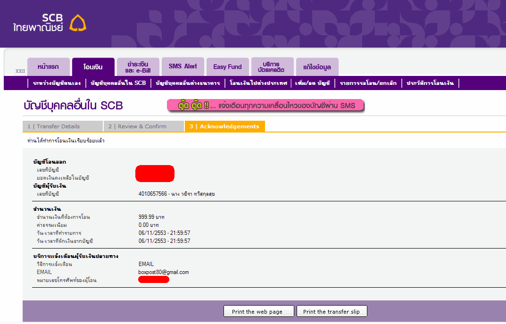The image size is (506, 324).
Task: Click the บัญชีบุคคลอื่นใน SCB page heading
Action: coord(73,106)
